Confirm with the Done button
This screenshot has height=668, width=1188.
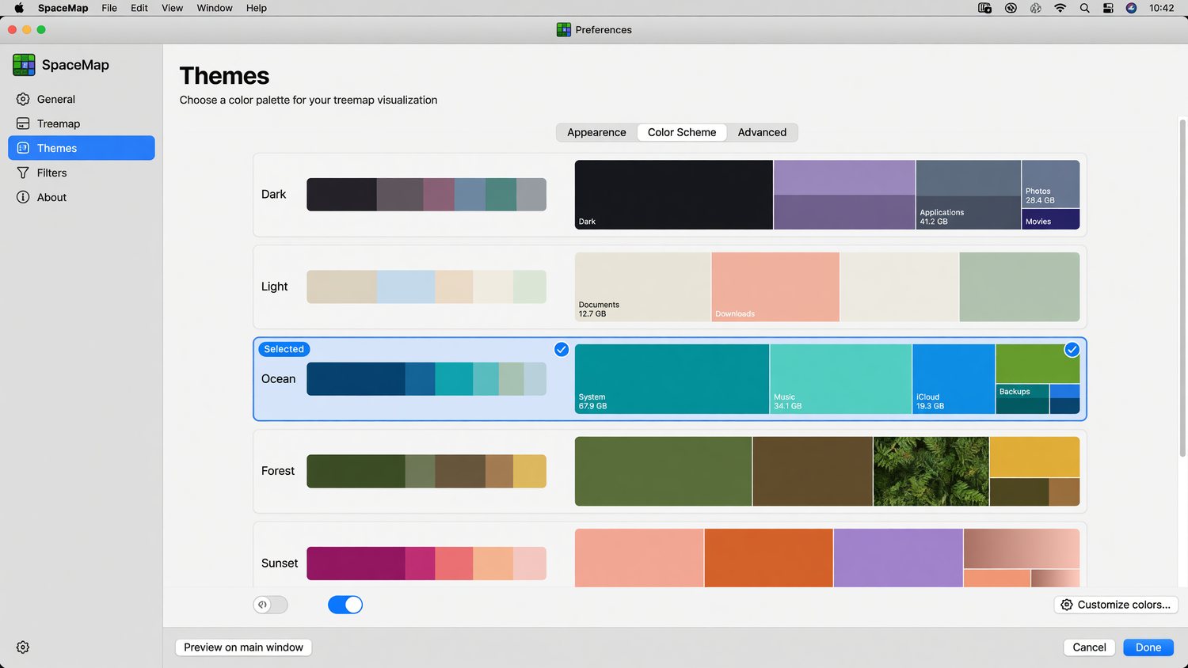point(1148,647)
